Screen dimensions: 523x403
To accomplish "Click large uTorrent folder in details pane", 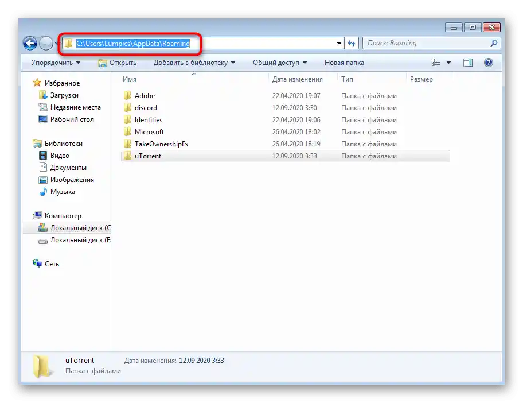I will coord(42,366).
